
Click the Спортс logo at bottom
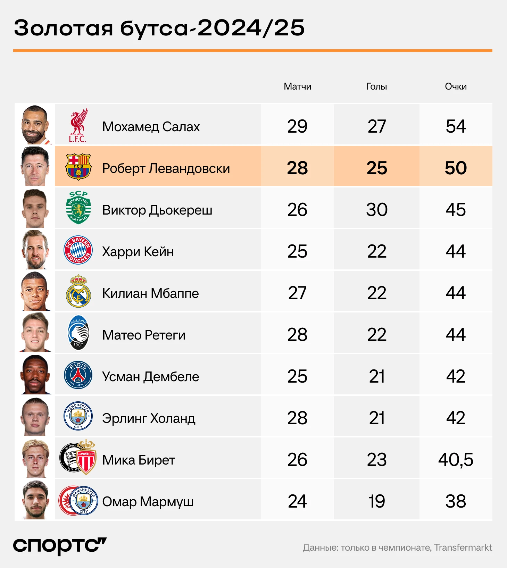60,546
